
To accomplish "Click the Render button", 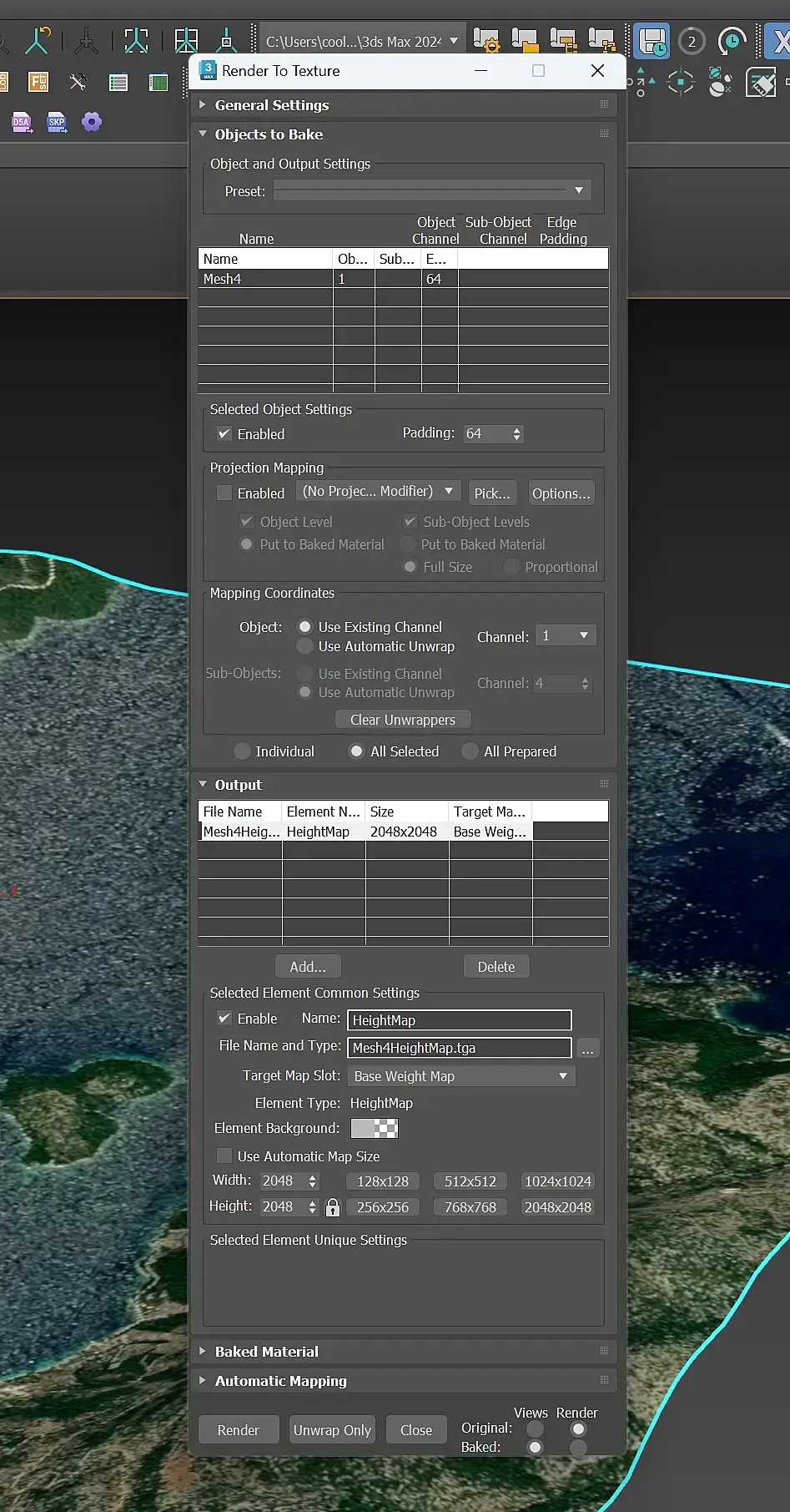I will (x=239, y=1430).
